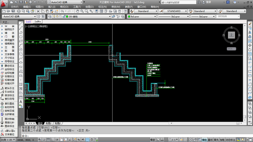This screenshot has height=142, width=253.
Task: Switch to the 布局1 layout tab
Action: [x=49, y=123]
